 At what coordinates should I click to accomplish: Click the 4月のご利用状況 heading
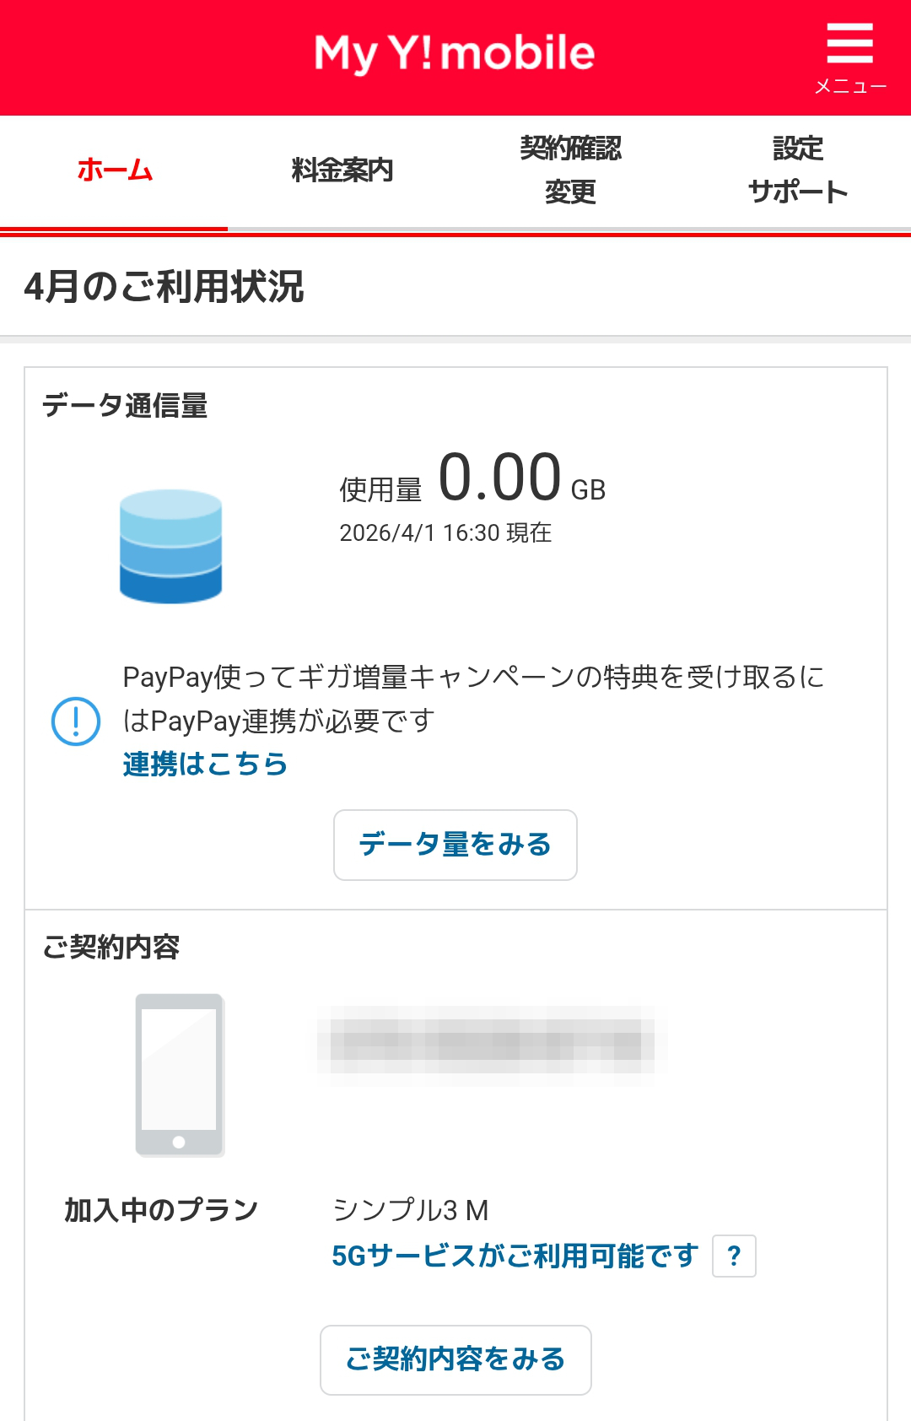[x=164, y=287]
